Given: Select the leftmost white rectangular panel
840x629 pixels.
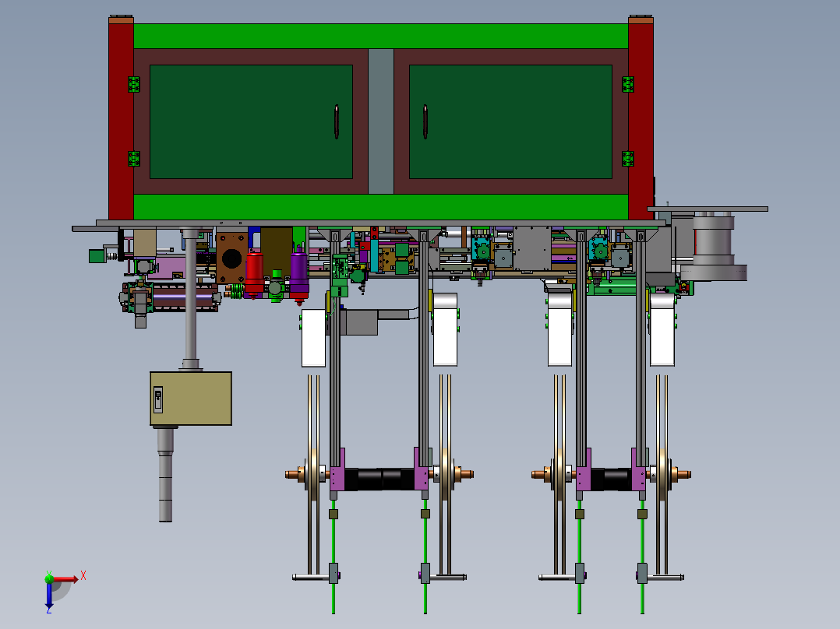Looking at the screenshot, I should (313, 338).
